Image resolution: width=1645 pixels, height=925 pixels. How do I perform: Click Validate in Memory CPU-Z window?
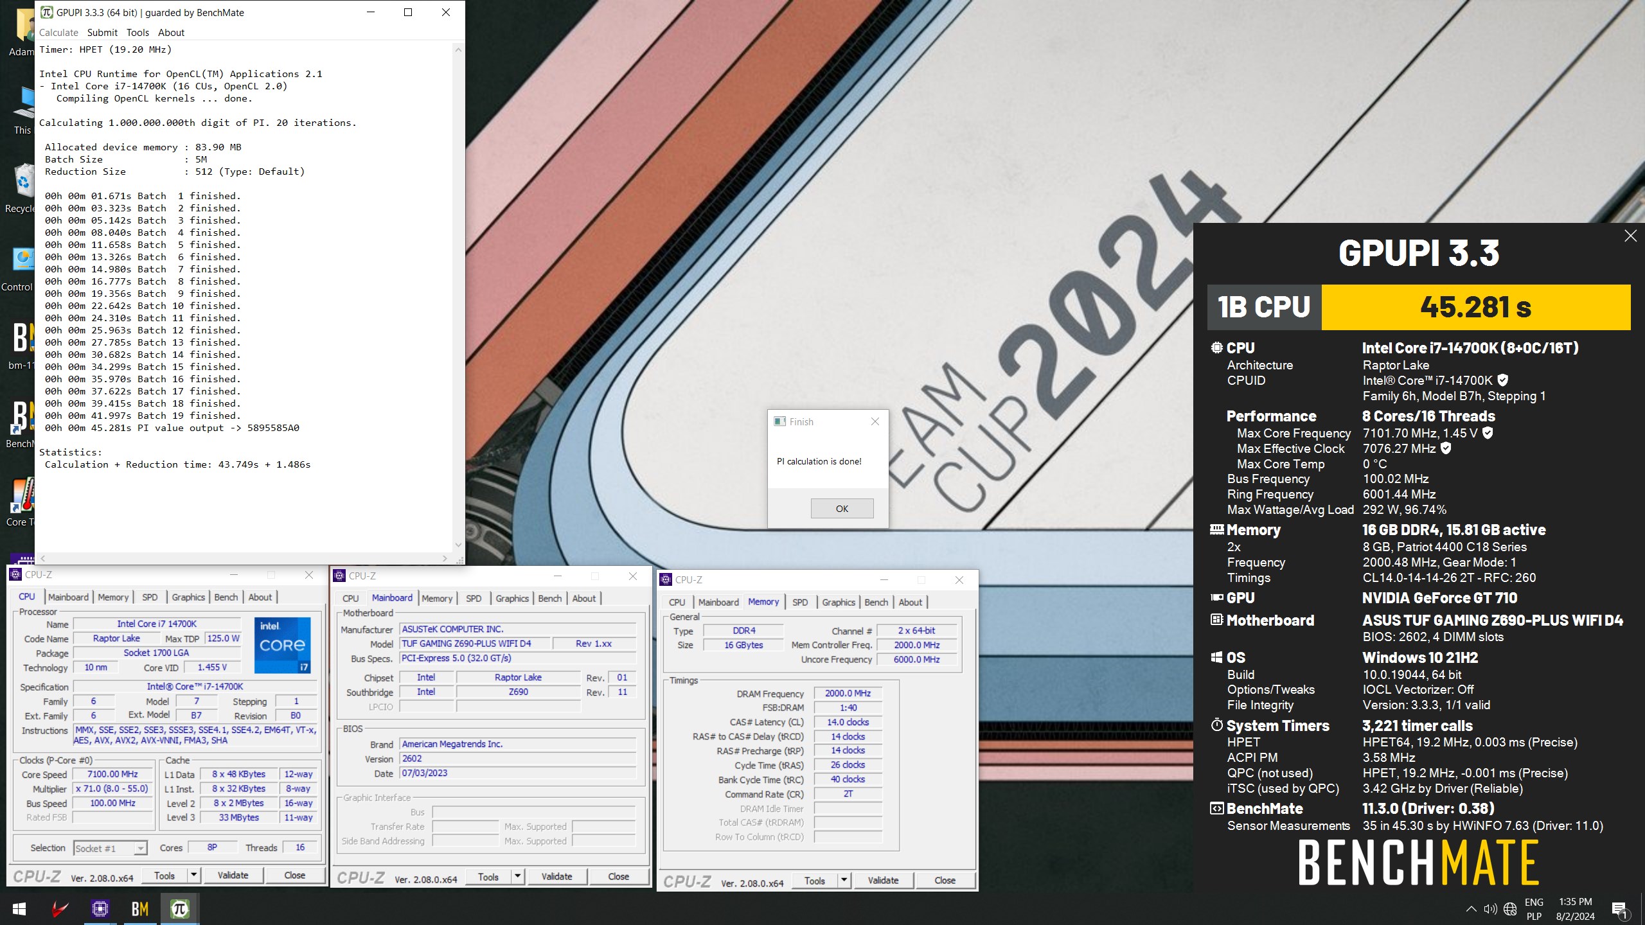(x=883, y=880)
